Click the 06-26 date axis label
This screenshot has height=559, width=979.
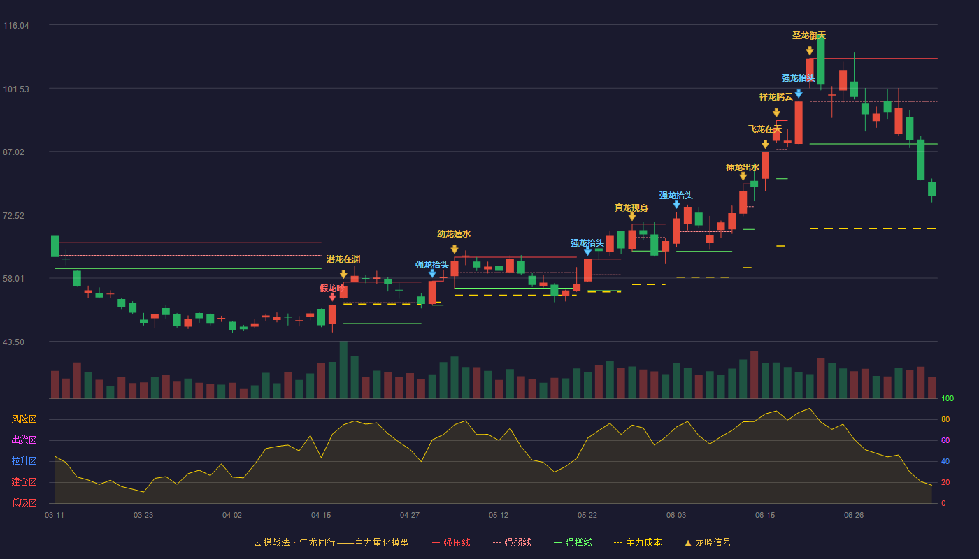point(854,515)
